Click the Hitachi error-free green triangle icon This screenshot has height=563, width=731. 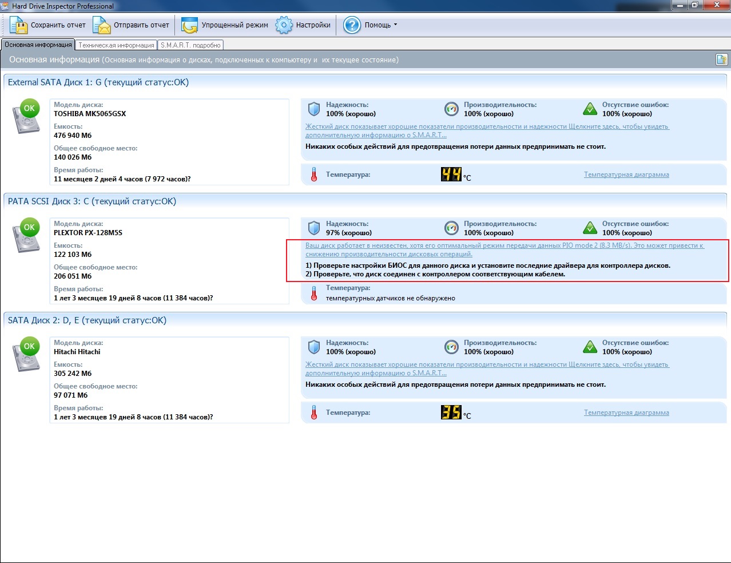point(590,347)
